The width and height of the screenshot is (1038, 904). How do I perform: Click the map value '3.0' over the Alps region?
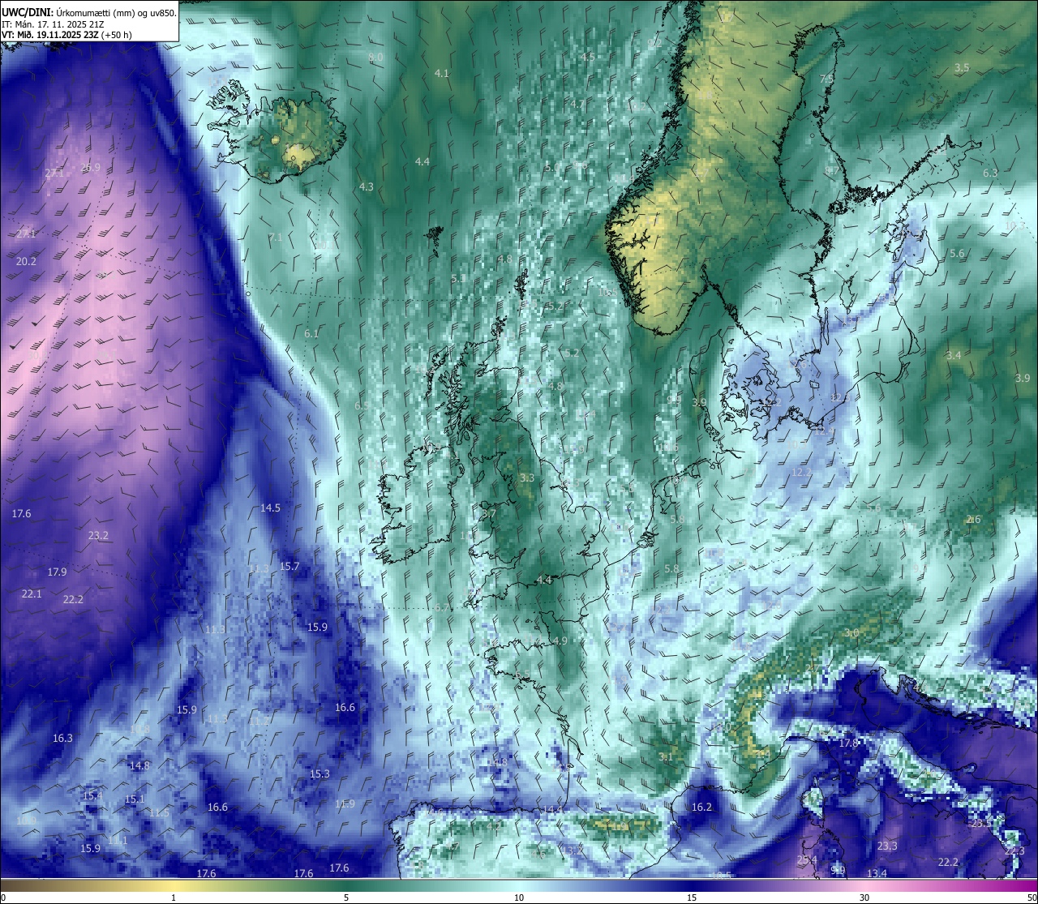pyautogui.click(x=851, y=633)
